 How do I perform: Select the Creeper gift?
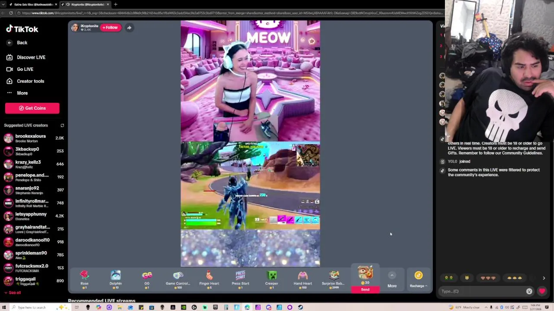click(x=271, y=279)
